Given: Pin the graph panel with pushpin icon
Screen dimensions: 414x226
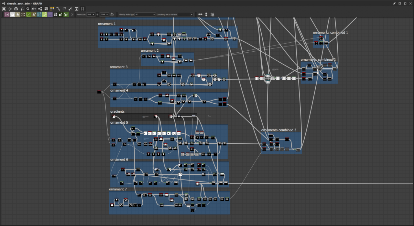Looking at the screenshot, I should pyautogui.click(x=394, y=3).
